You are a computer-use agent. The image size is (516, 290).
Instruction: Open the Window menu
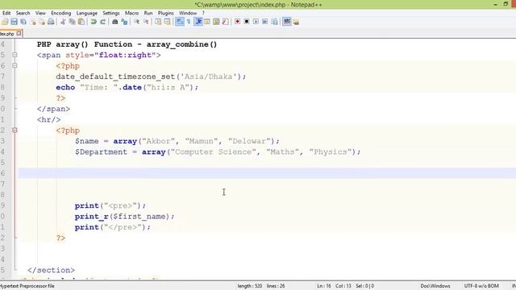(x=188, y=13)
